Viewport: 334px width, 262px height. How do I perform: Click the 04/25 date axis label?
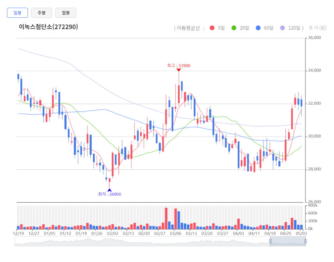coord(286,233)
